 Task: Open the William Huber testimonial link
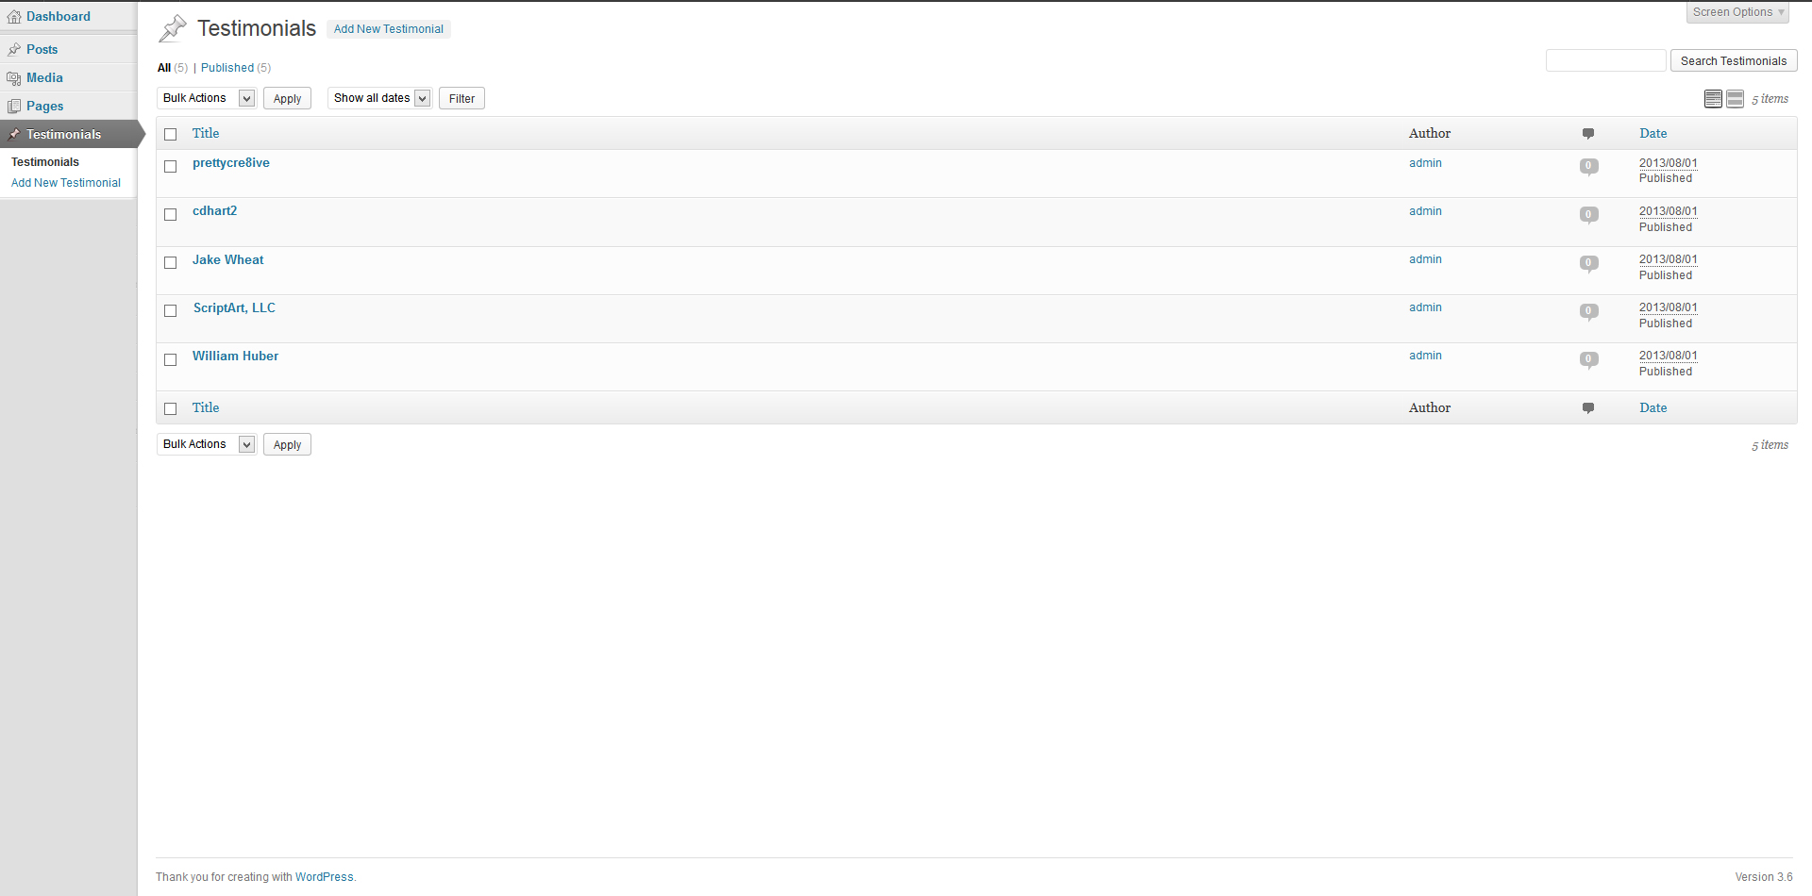click(x=235, y=356)
